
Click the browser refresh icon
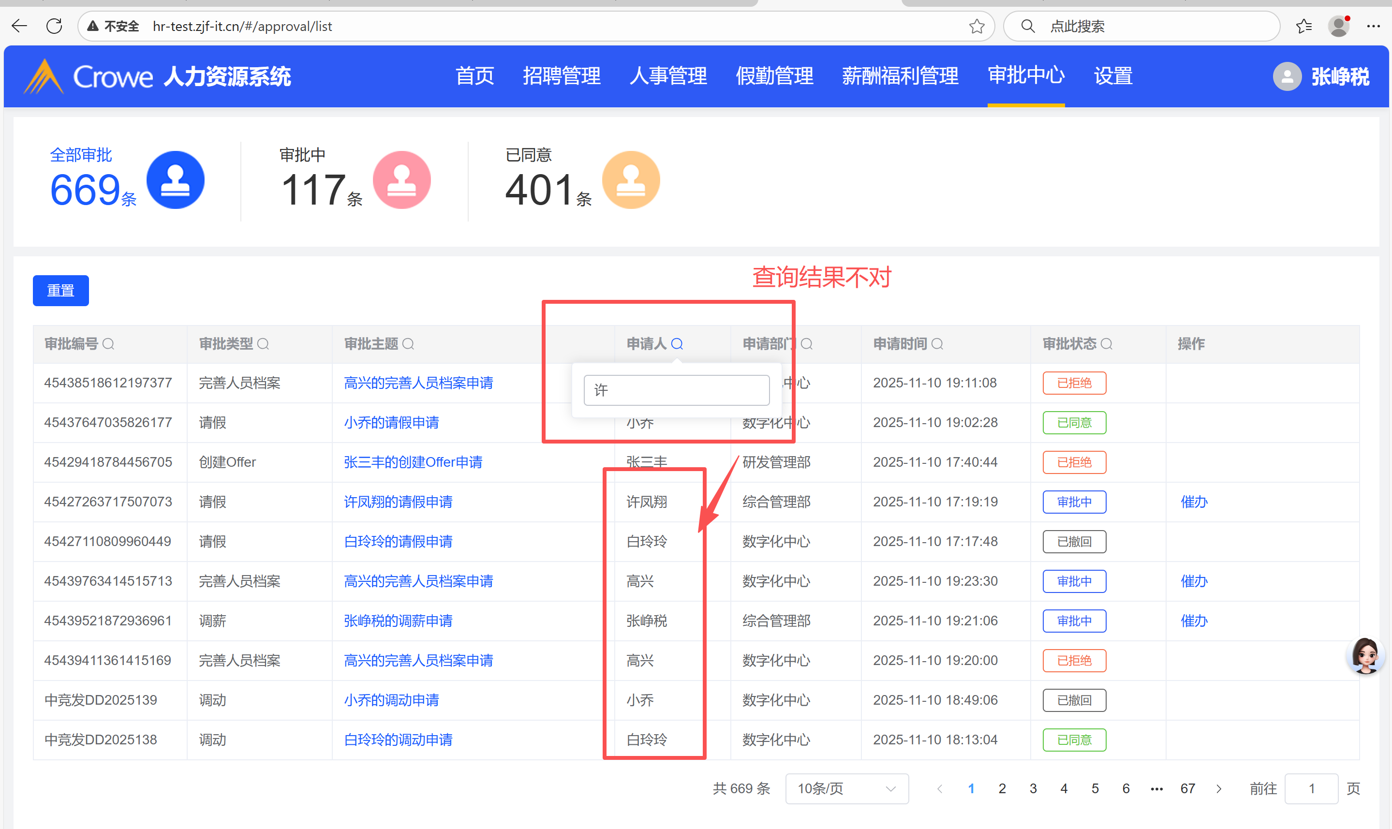pos(54,26)
